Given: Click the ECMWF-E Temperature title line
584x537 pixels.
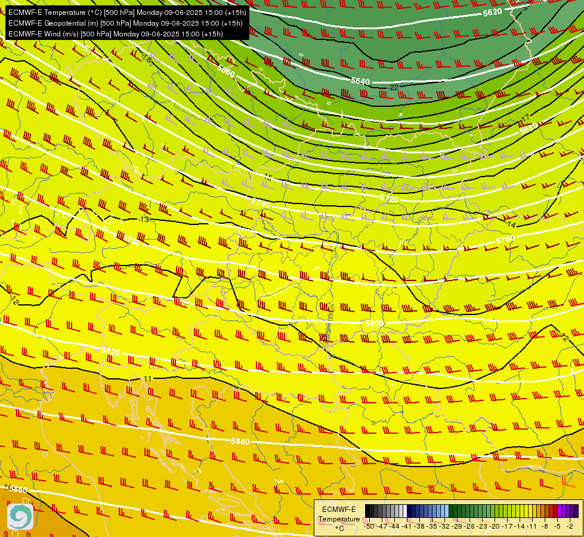Looking at the screenshot, I should [127, 13].
